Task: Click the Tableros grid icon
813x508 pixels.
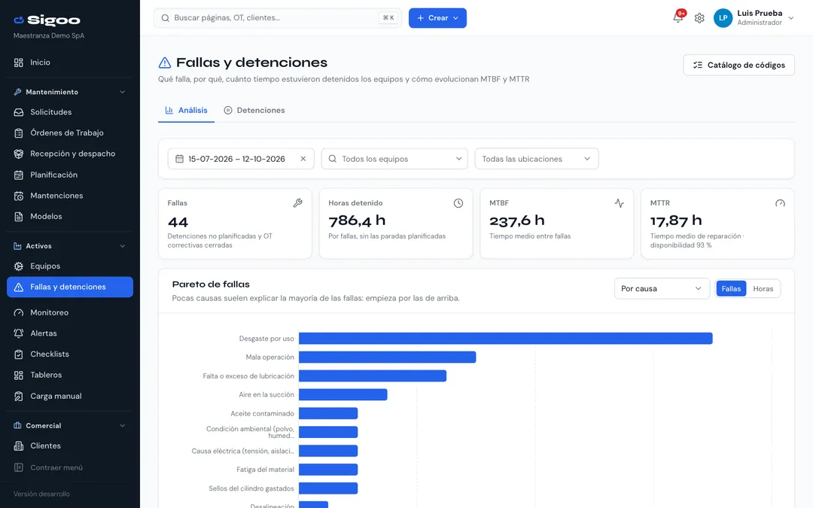Action: pos(19,376)
